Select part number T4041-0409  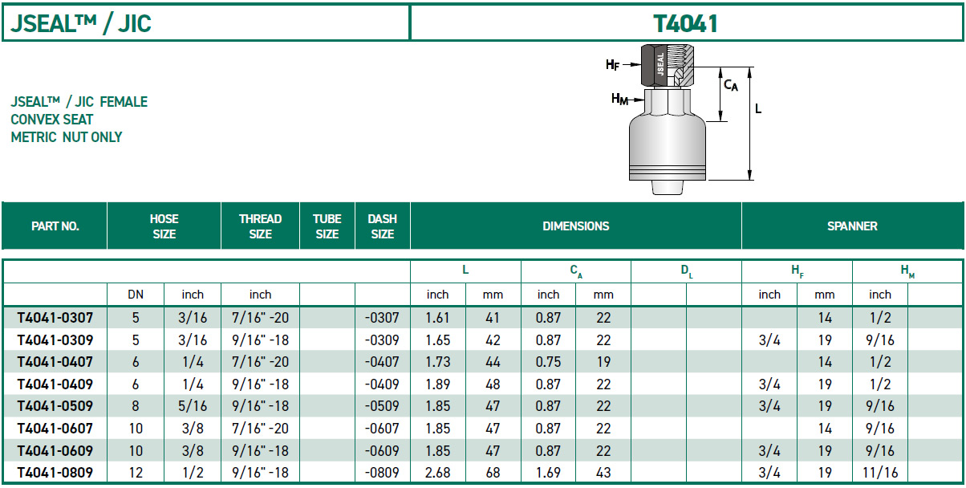pyautogui.click(x=55, y=384)
